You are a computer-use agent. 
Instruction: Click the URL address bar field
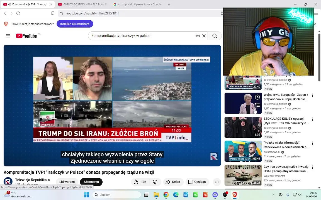pyautogui.click(x=139, y=13)
